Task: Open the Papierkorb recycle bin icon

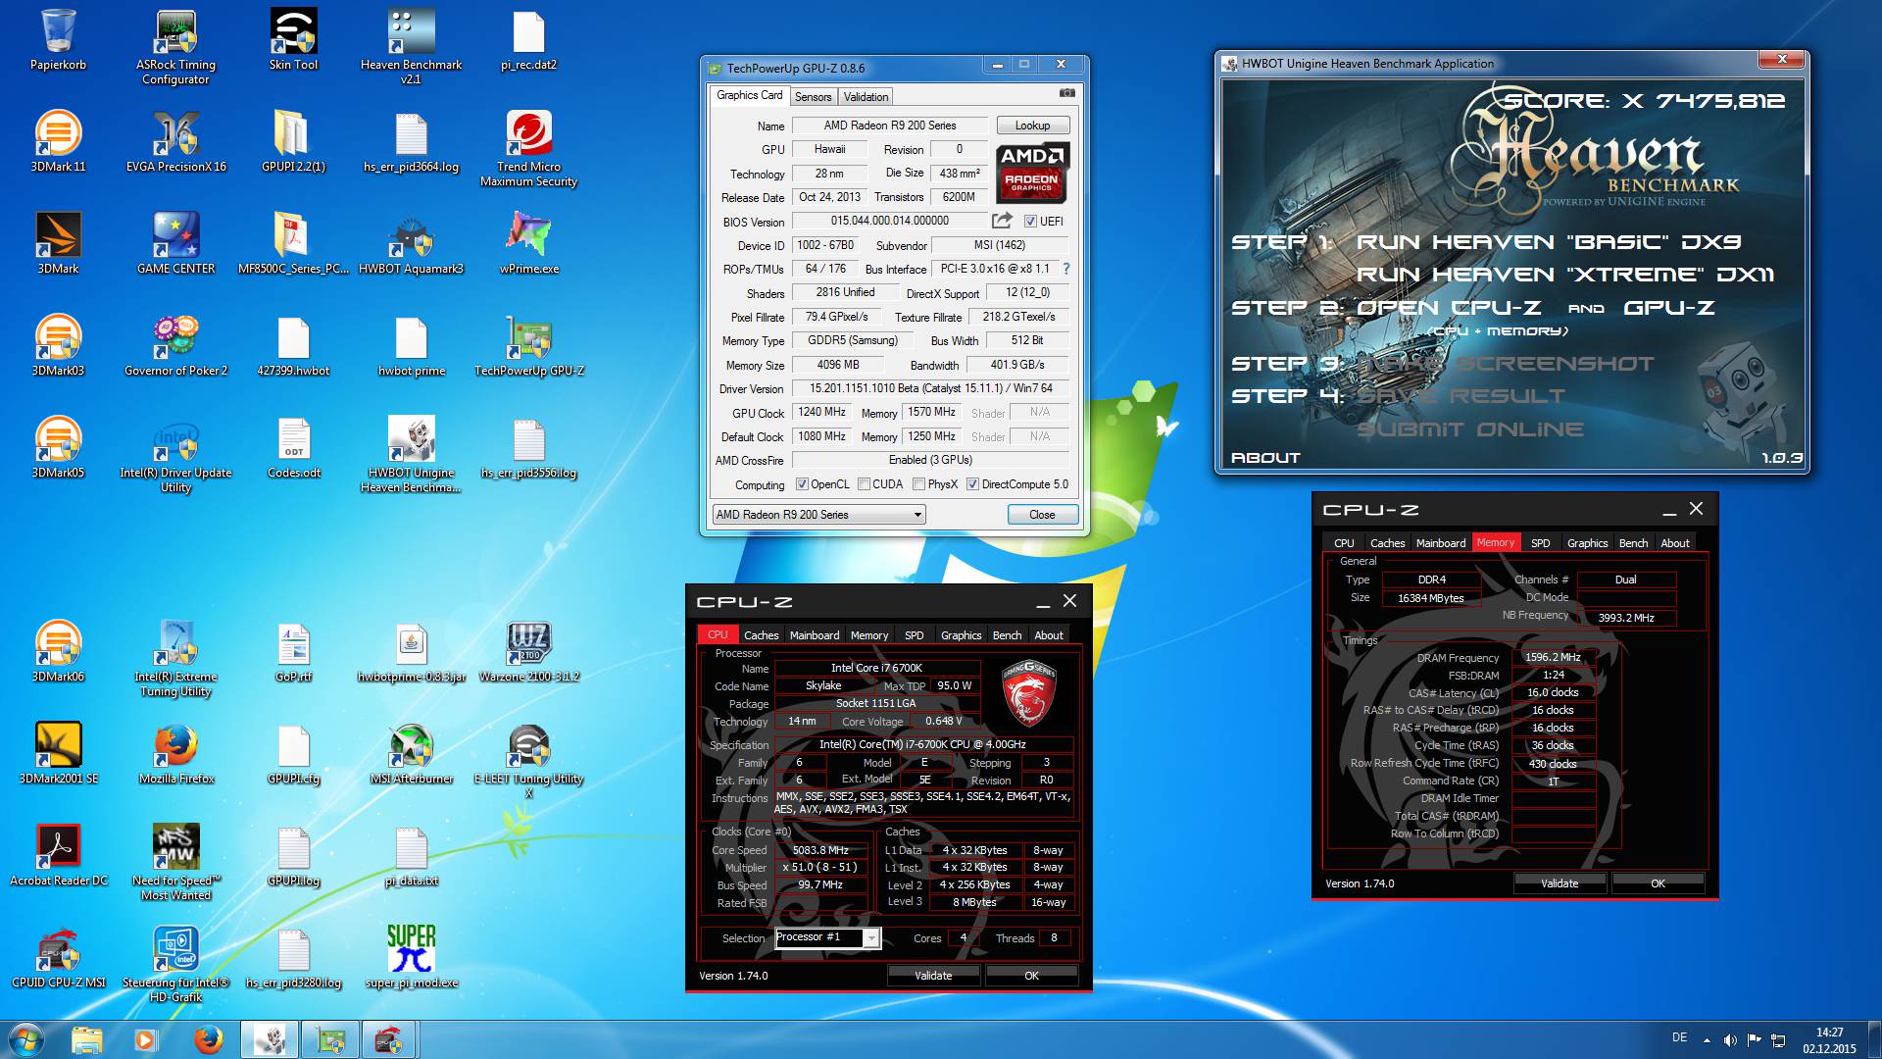Action: tap(58, 39)
